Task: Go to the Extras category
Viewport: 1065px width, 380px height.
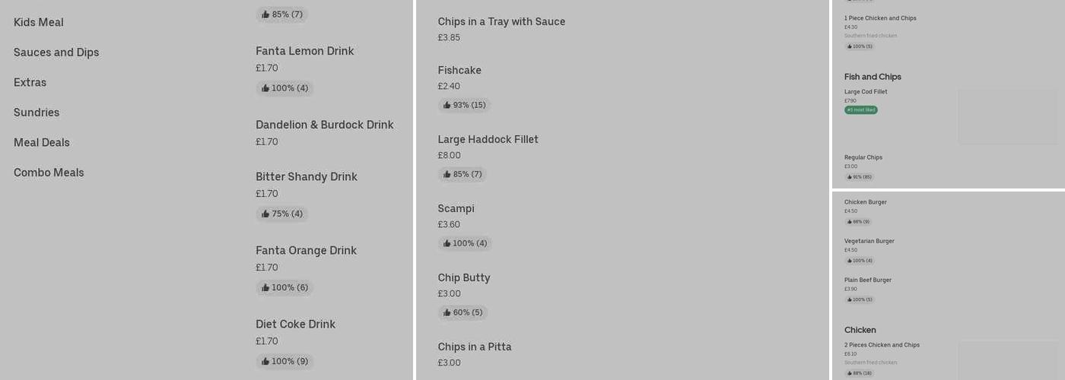Action: coord(30,82)
